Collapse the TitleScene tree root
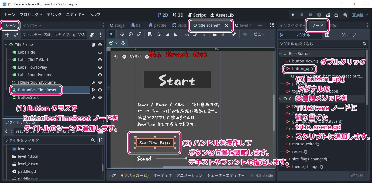372x183 pixels. tap(6, 45)
